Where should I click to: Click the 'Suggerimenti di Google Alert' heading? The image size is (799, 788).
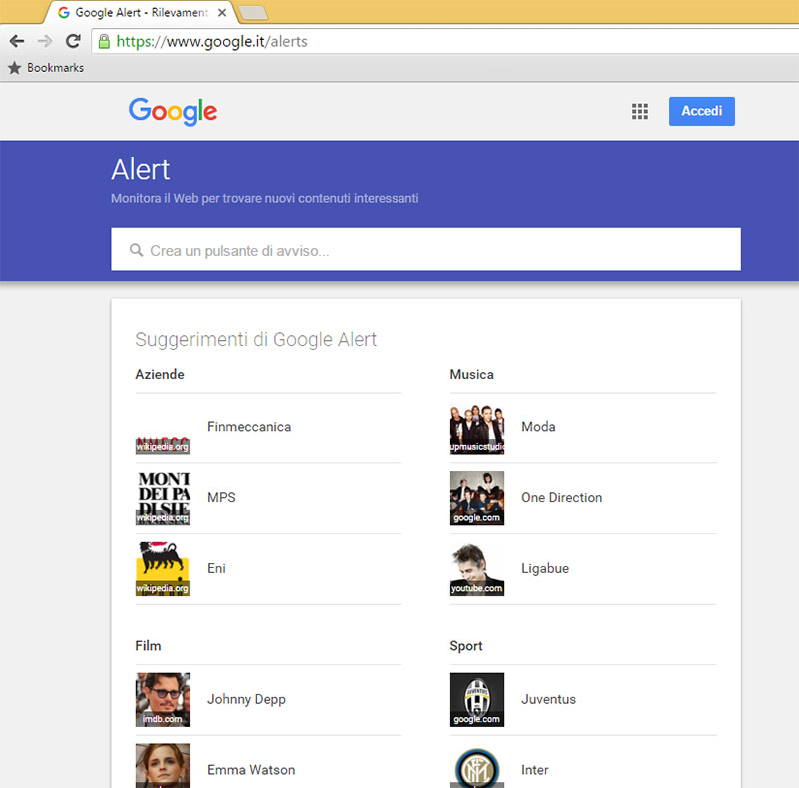coord(256,339)
